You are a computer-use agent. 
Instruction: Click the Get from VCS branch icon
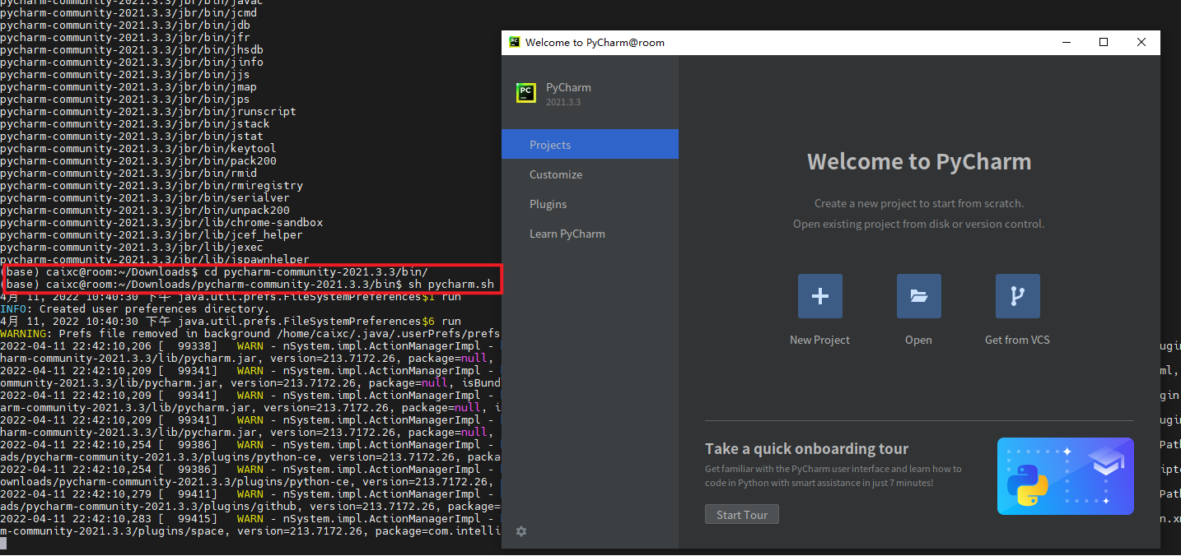pyautogui.click(x=1017, y=296)
